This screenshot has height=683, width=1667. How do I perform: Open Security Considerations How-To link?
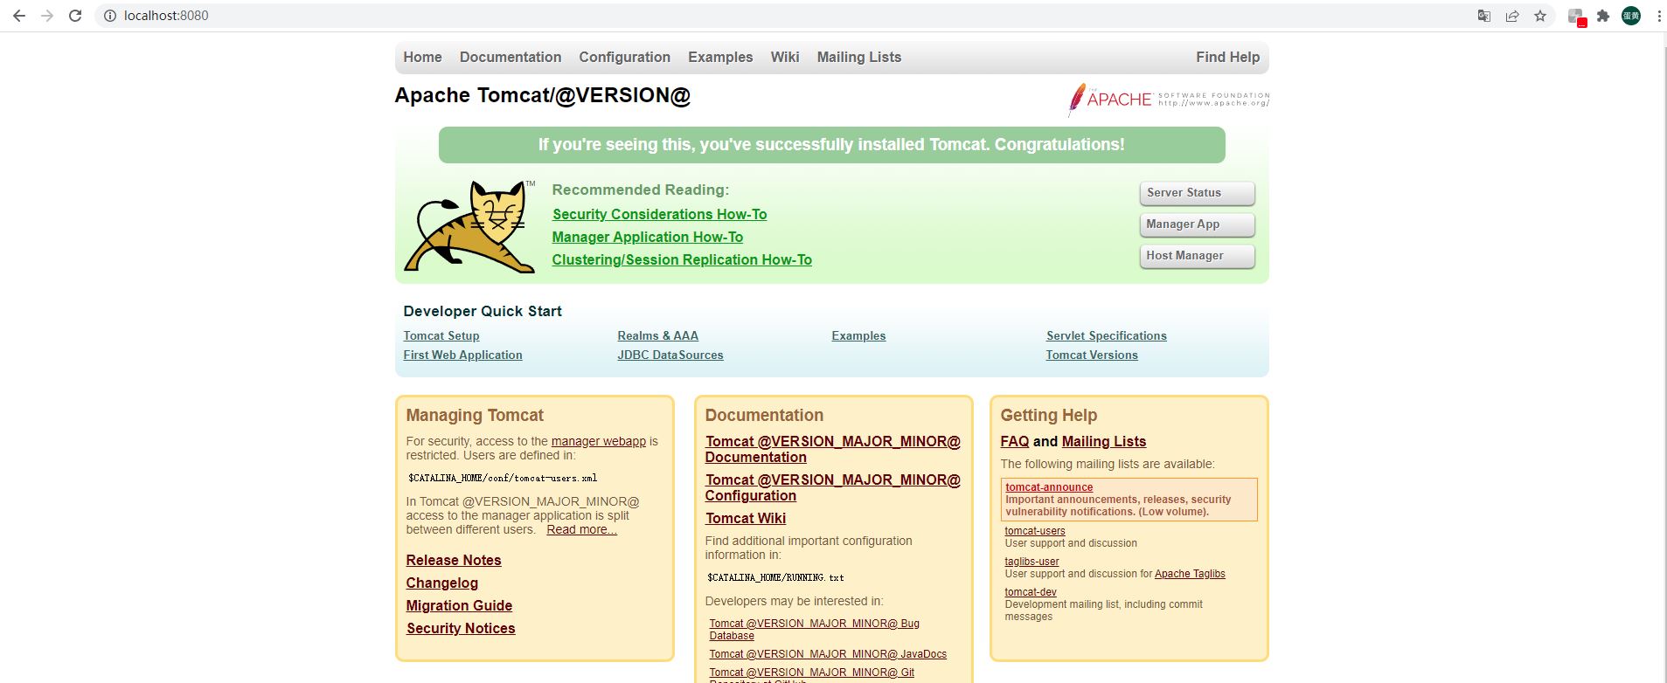point(659,214)
